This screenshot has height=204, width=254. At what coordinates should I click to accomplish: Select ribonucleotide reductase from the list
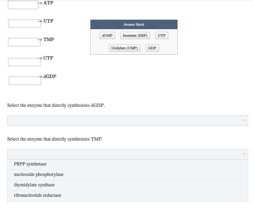pyautogui.click(x=37, y=195)
